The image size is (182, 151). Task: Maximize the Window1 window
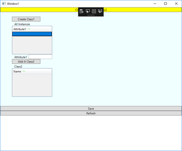pos(165,4)
